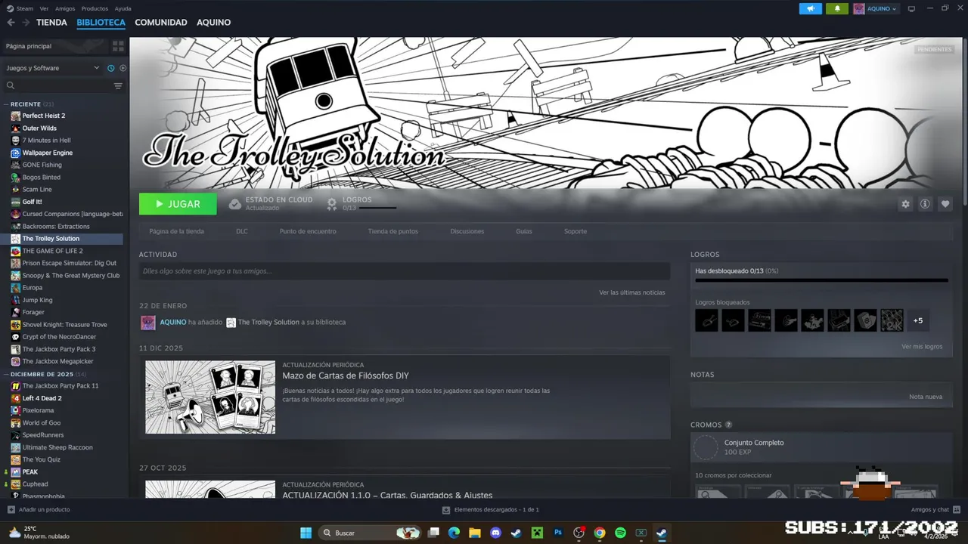Image resolution: width=968 pixels, height=544 pixels.
Task: Open the COMUNIDAD tab
Action: [161, 23]
